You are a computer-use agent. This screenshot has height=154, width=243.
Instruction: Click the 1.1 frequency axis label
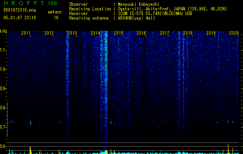click(x=3, y=50)
